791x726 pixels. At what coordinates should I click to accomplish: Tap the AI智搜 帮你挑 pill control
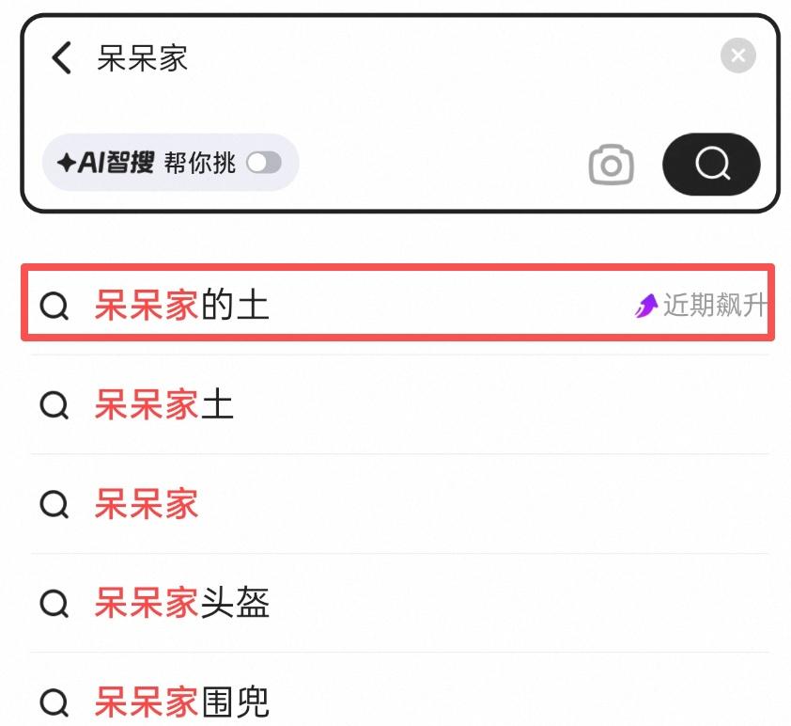[170, 164]
